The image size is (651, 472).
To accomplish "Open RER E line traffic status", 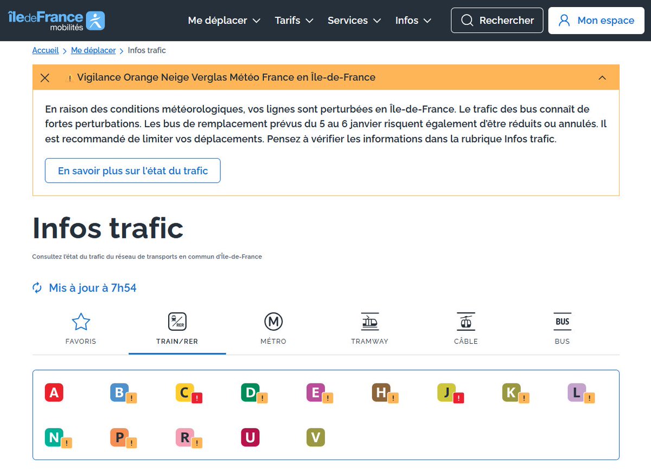I will coord(315,392).
